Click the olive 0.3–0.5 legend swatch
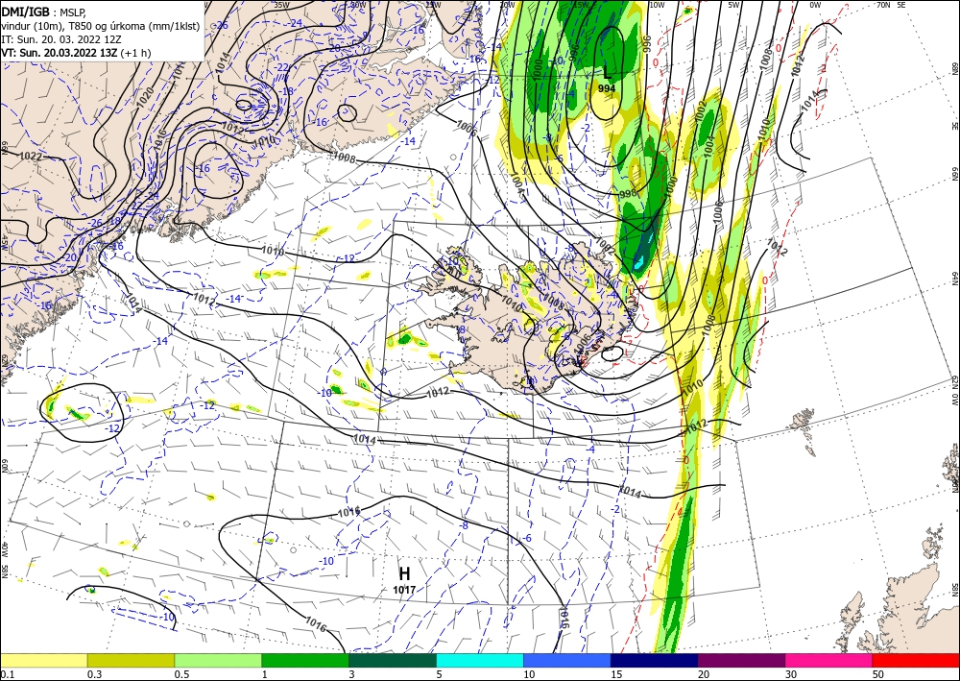The height and width of the screenshot is (681, 960). (131, 660)
